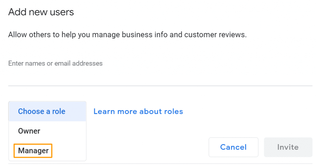Send the invitation with Invite
316x167 pixels.
point(288,147)
